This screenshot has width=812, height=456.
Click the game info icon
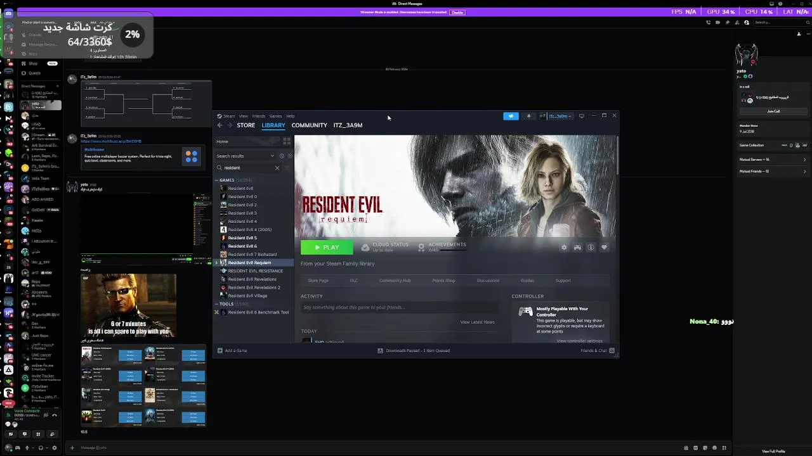tap(591, 247)
